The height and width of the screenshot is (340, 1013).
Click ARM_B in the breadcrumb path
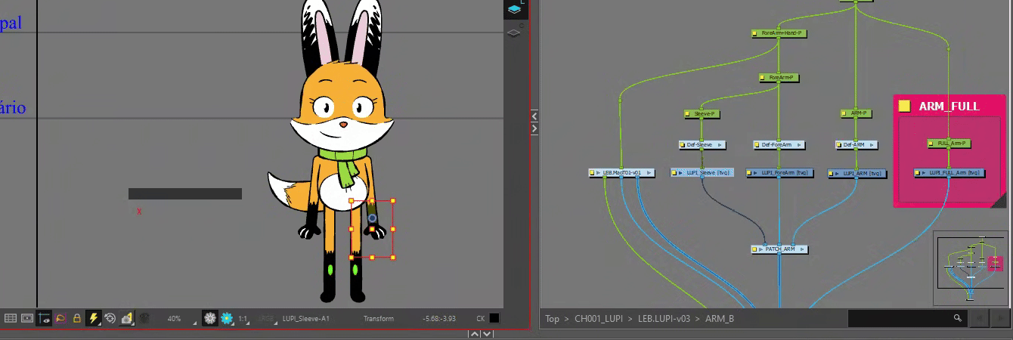[x=719, y=319]
